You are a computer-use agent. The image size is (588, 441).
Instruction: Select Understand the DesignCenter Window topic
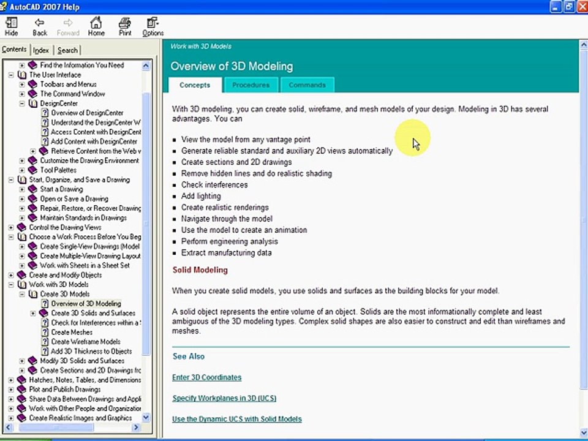96,123
